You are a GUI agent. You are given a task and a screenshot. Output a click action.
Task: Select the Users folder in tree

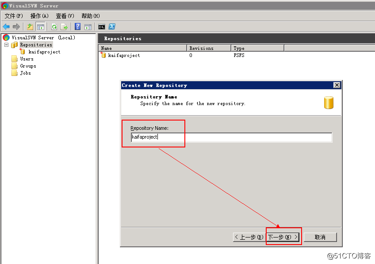click(x=27, y=59)
